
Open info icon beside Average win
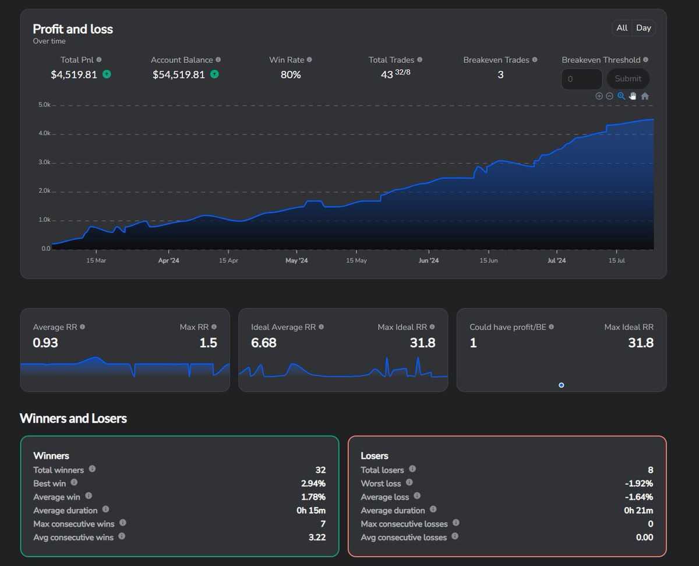[89, 496]
